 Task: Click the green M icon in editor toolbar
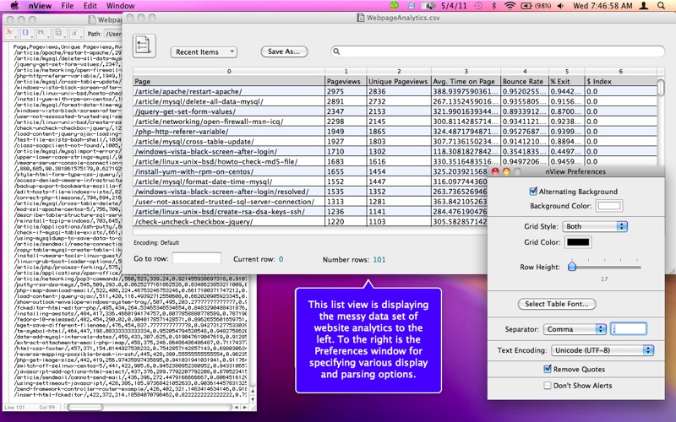point(42,33)
